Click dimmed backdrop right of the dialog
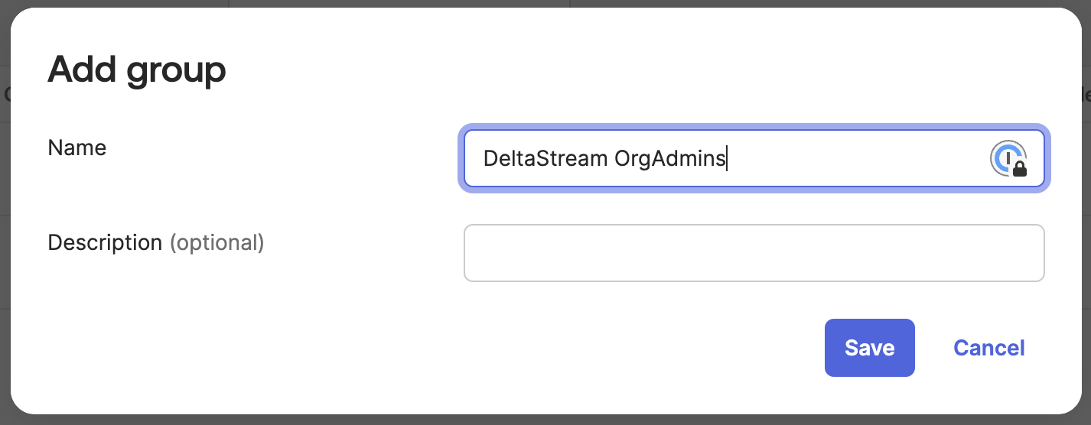This screenshot has height=425, width=1091. (1086, 229)
